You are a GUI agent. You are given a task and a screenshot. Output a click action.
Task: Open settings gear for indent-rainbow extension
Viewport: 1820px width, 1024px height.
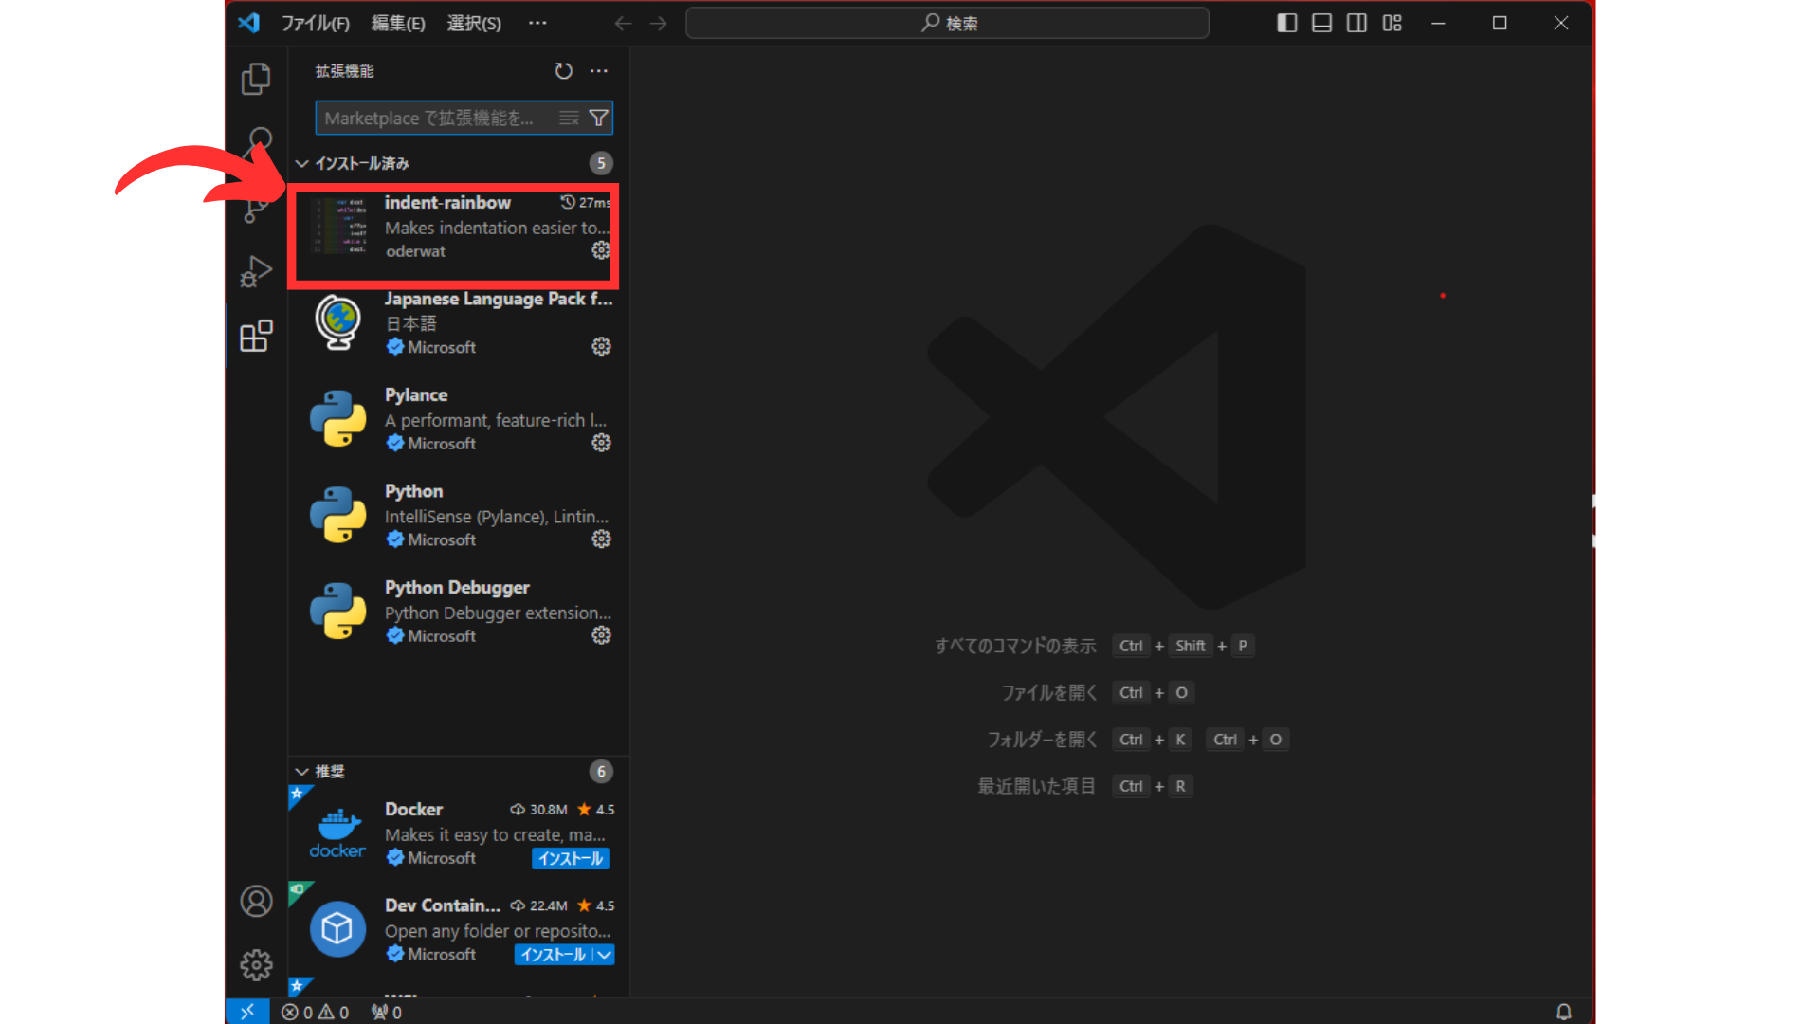tap(601, 250)
